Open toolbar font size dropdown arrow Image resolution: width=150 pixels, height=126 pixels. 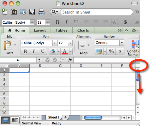coord(48,22)
